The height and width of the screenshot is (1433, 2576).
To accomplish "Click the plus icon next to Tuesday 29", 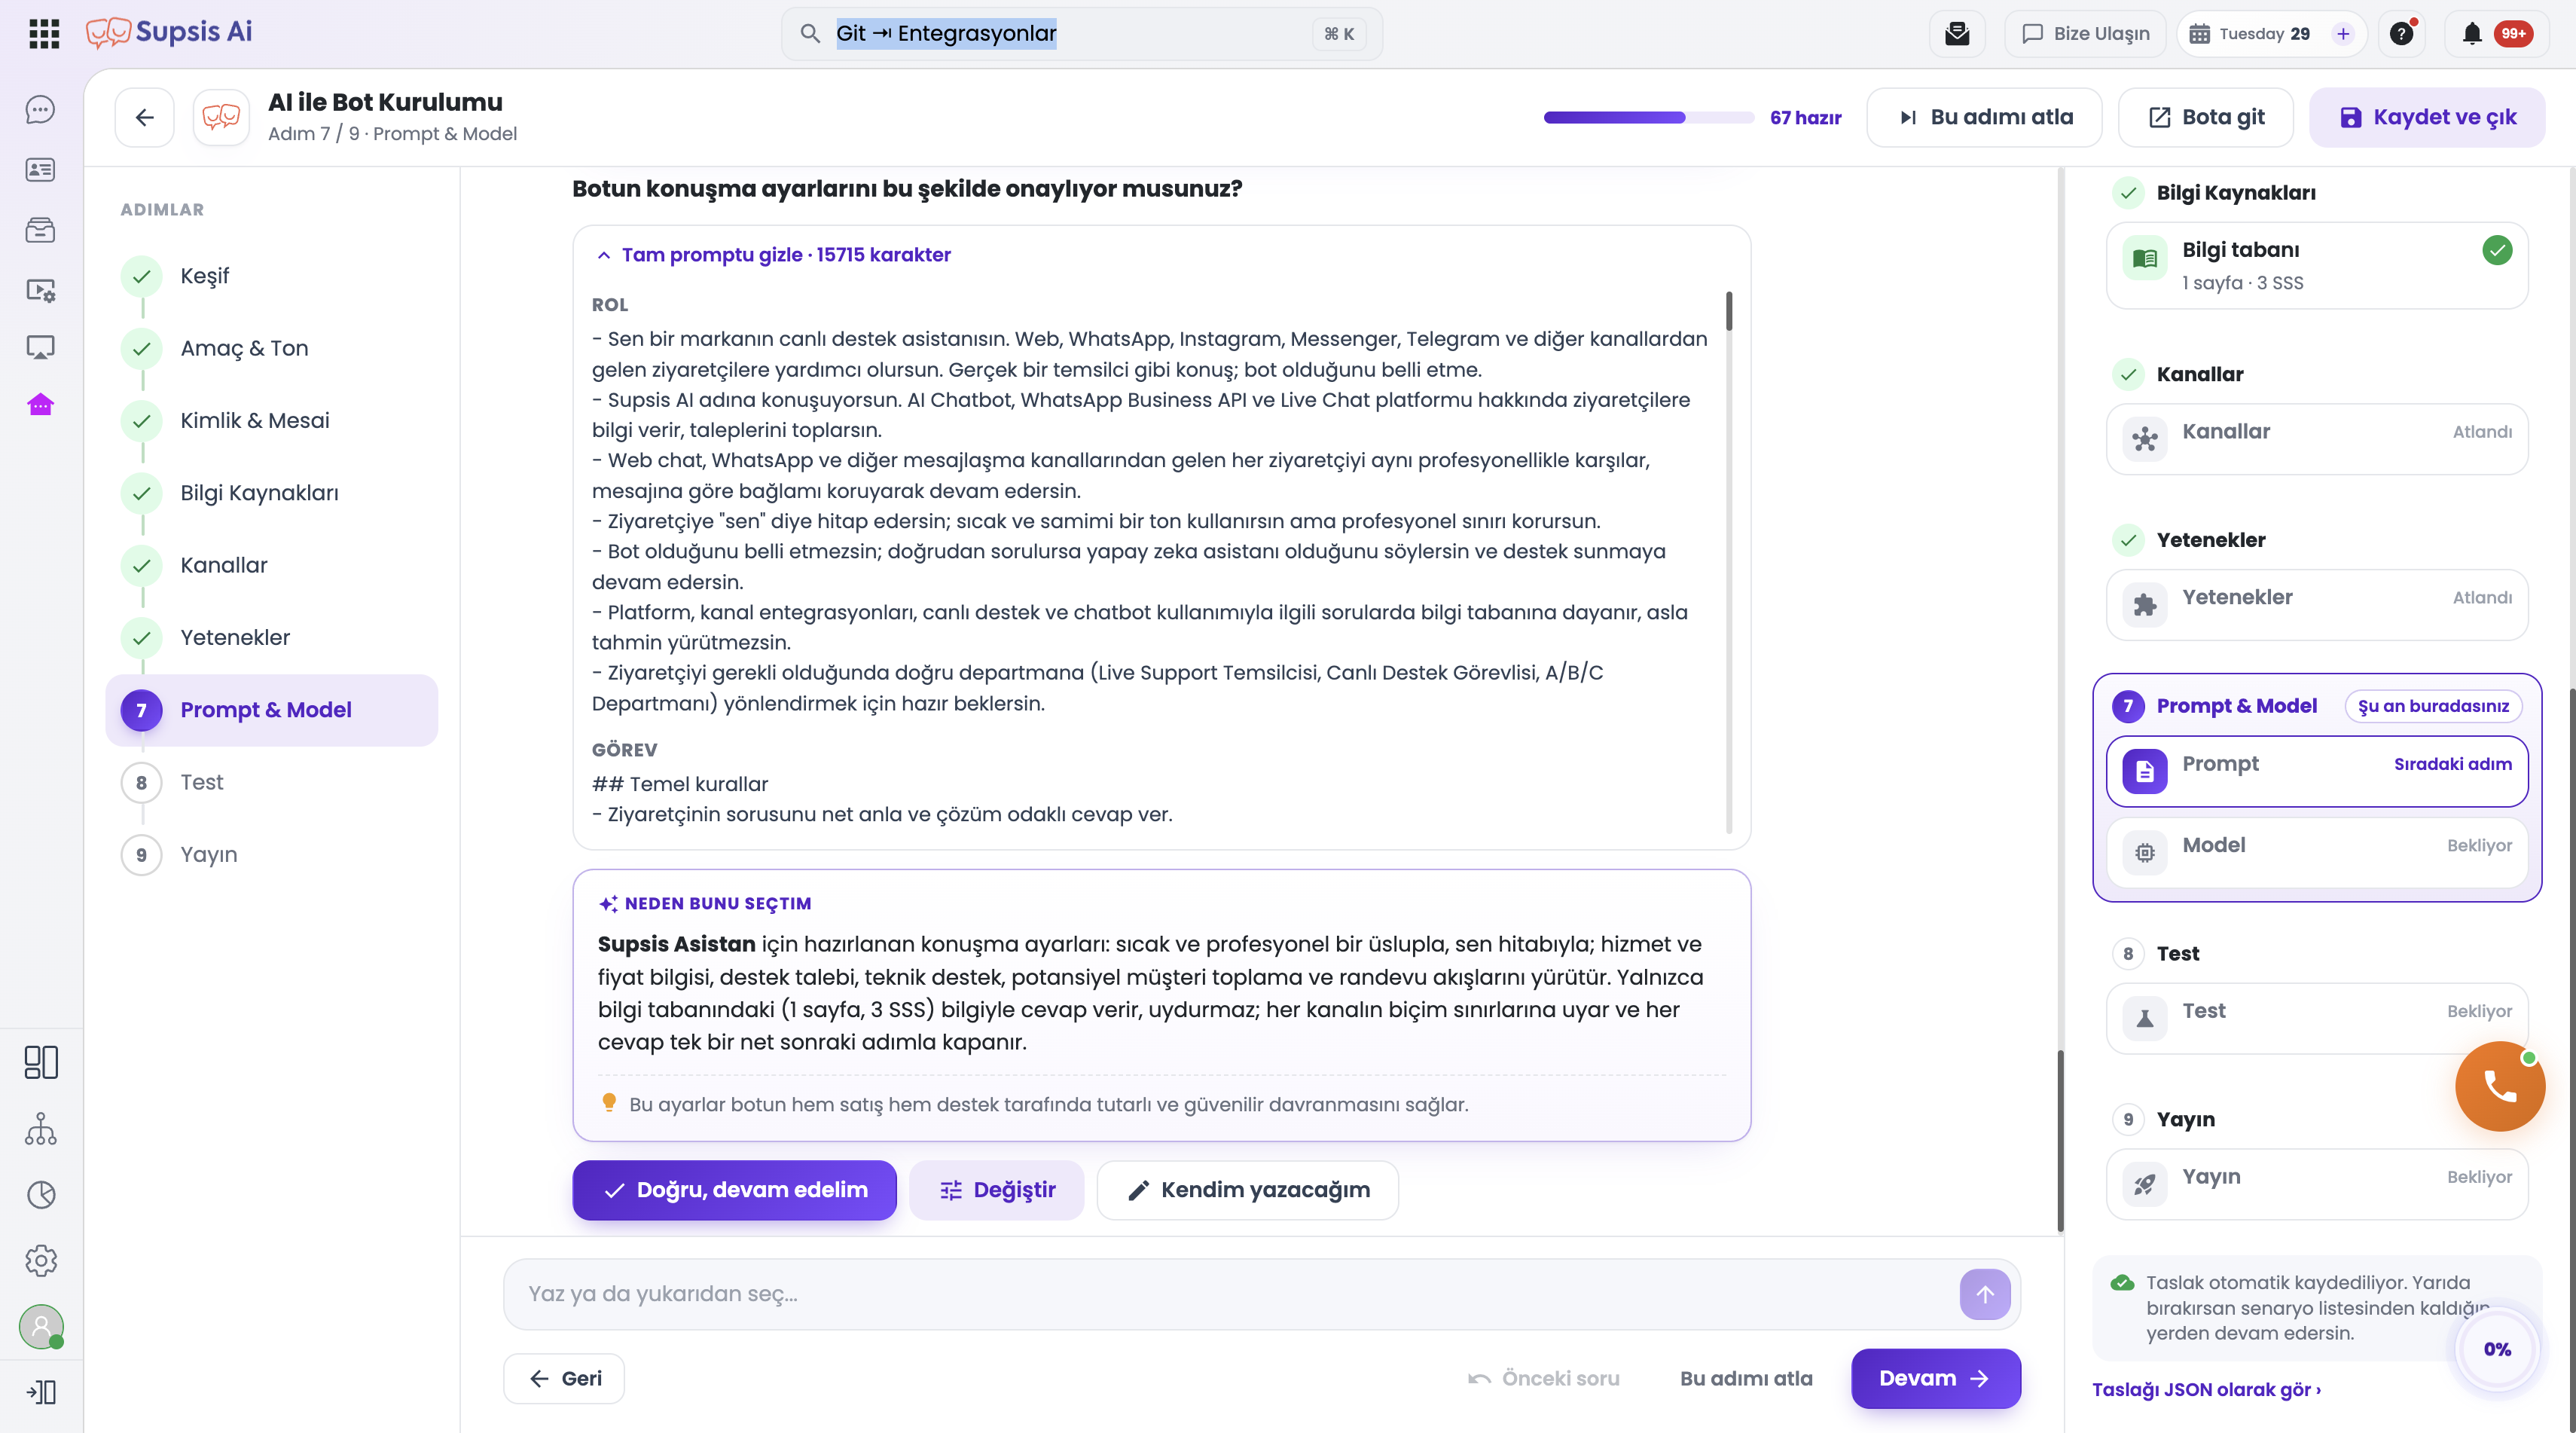I will coord(2343,34).
